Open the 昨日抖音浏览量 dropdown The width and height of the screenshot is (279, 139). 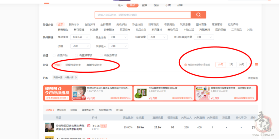pos(204,37)
